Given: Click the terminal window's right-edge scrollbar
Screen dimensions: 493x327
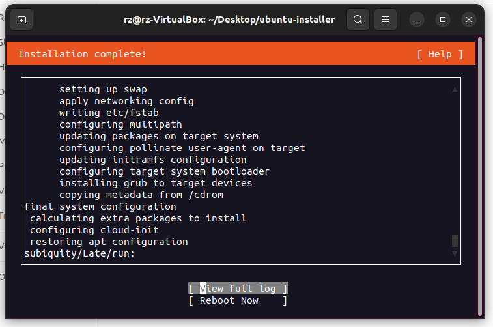Looking at the screenshot, I should click(481, 176).
